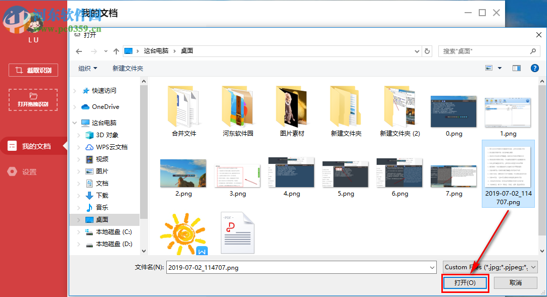Click the up-one-level arrow

pos(117,51)
